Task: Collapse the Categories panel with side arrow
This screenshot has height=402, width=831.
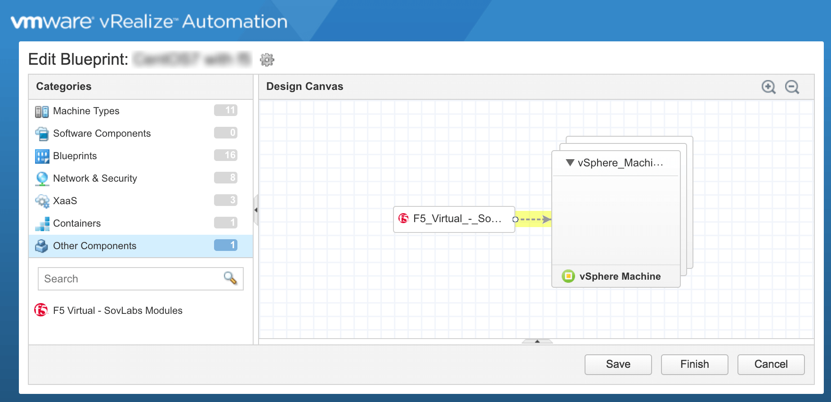Action: 256,210
